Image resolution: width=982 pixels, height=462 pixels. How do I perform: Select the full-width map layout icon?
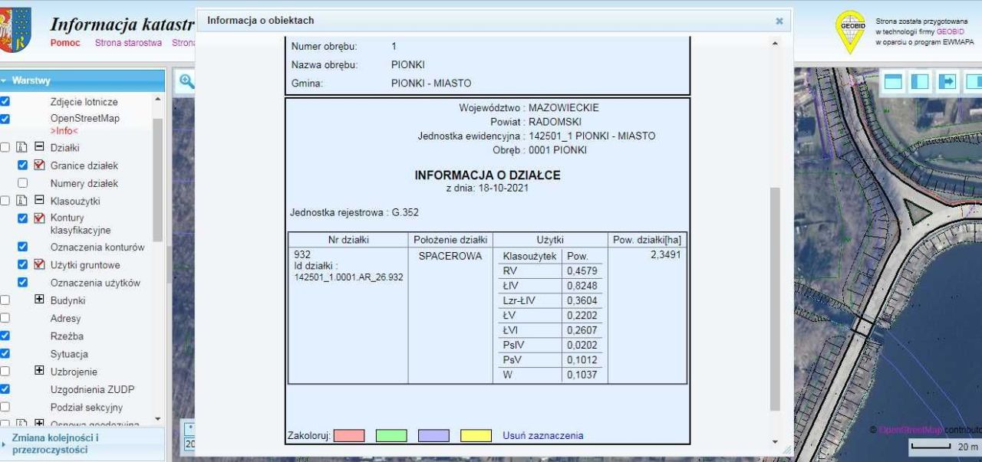coord(895,81)
